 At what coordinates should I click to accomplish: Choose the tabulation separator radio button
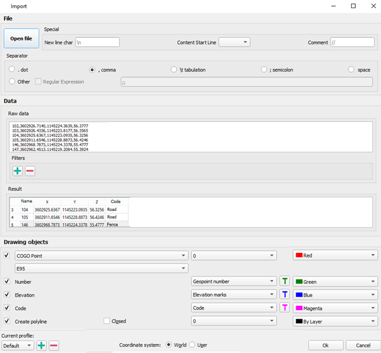click(x=174, y=70)
